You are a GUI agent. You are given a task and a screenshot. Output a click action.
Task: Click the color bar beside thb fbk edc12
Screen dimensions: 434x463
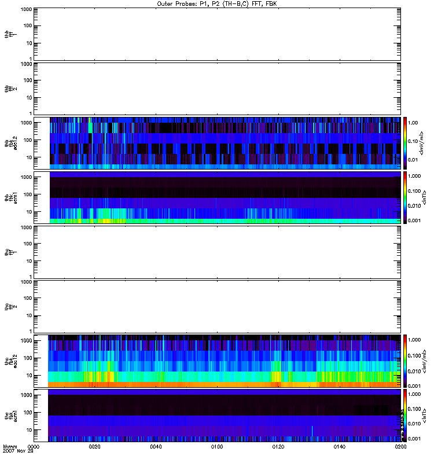[x=405, y=143]
